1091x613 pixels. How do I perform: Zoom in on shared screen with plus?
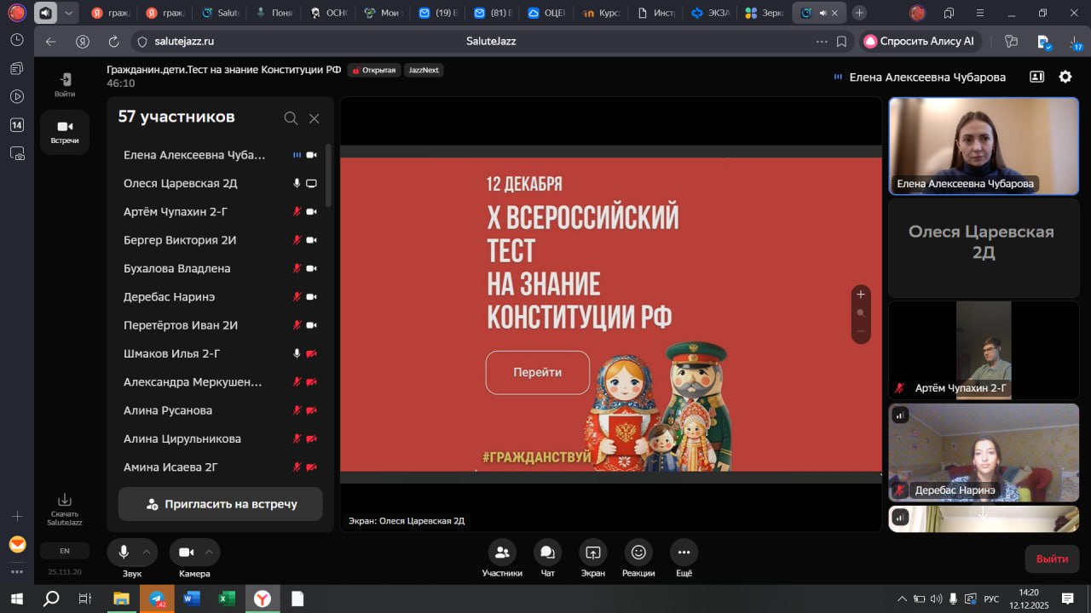coord(861,295)
